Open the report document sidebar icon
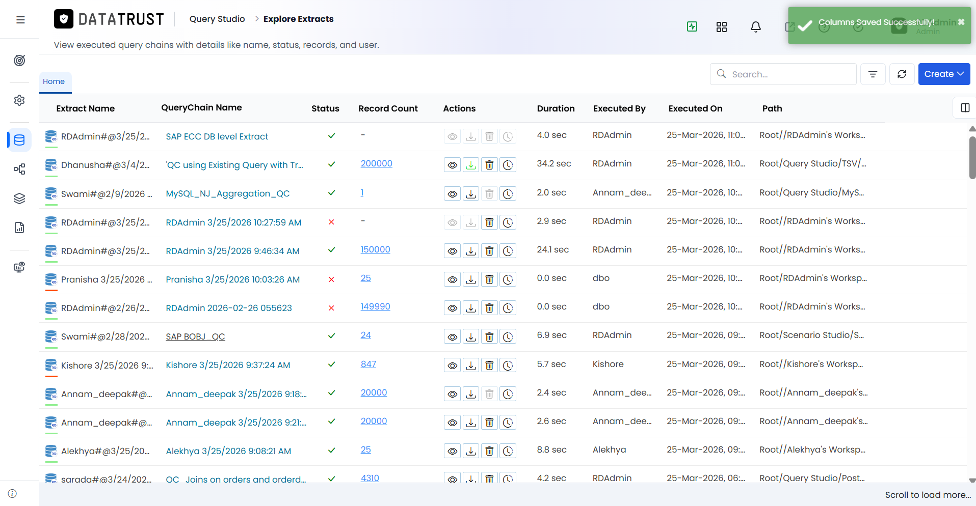Image resolution: width=976 pixels, height=506 pixels. (x=19, y=228)
